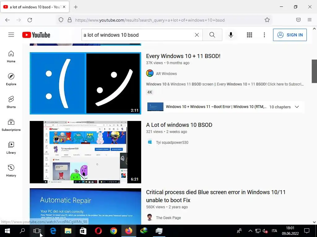Open Windows taskbar search

pos(22,231)
